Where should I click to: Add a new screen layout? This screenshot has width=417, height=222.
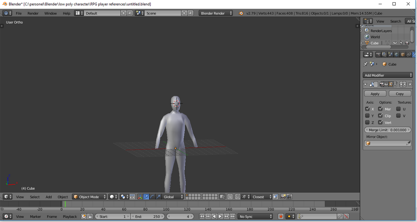(123, 13)
